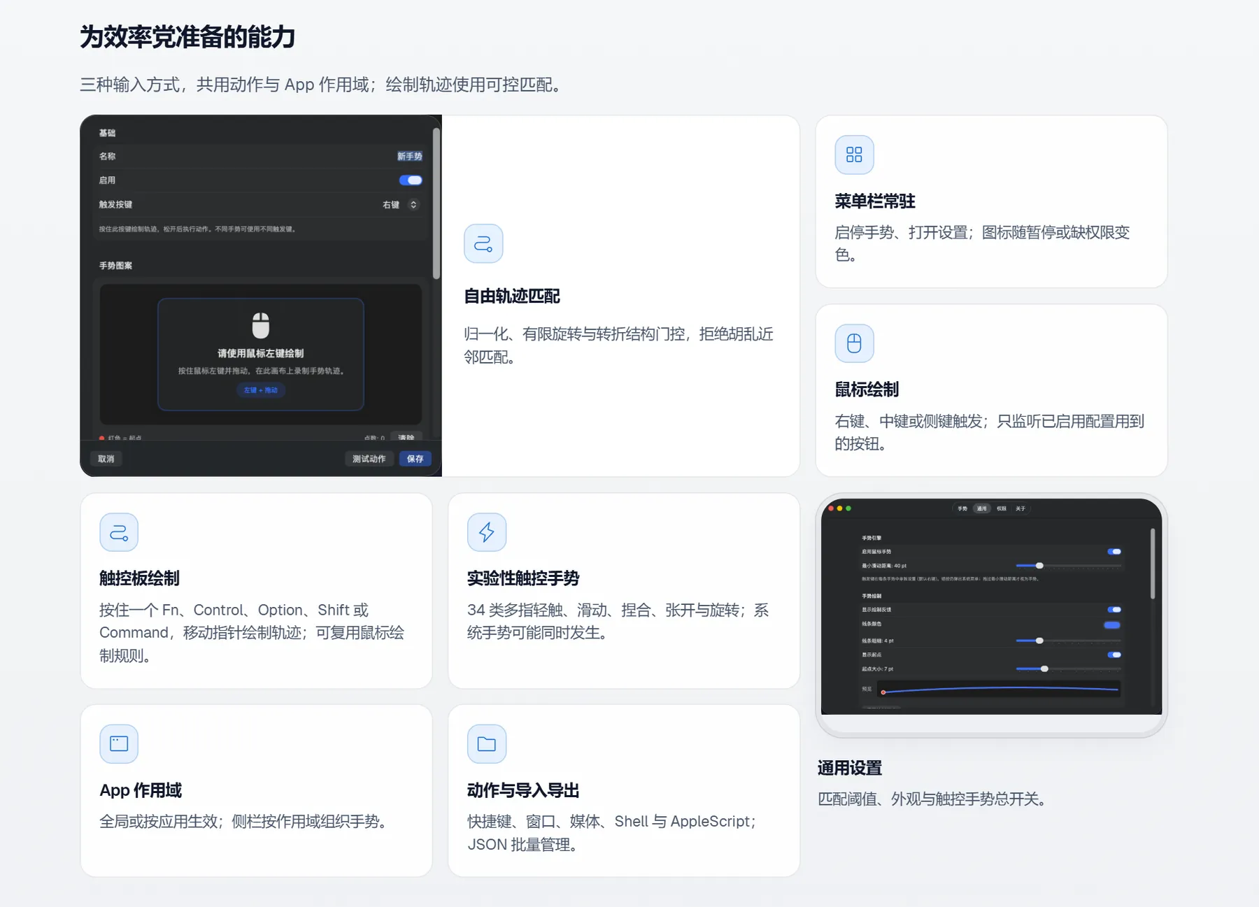Click the 测试动作 button
Screen dimensions: 1259x907
369,459
